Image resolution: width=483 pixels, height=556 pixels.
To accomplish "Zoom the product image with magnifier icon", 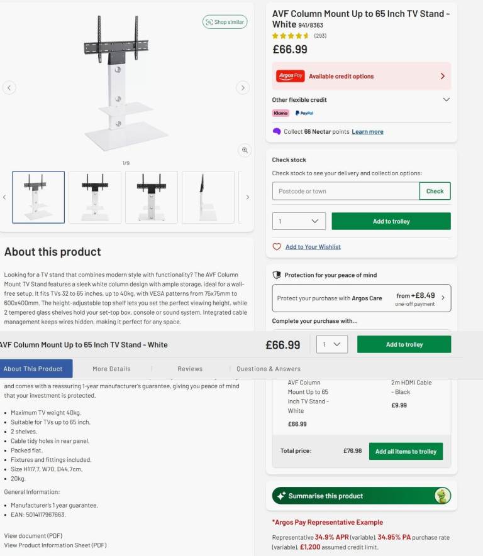I will click(245, 150).
